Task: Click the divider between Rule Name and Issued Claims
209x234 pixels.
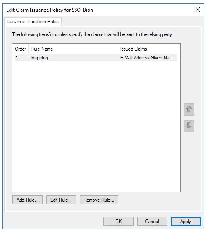Action: (x=118, y=49)
